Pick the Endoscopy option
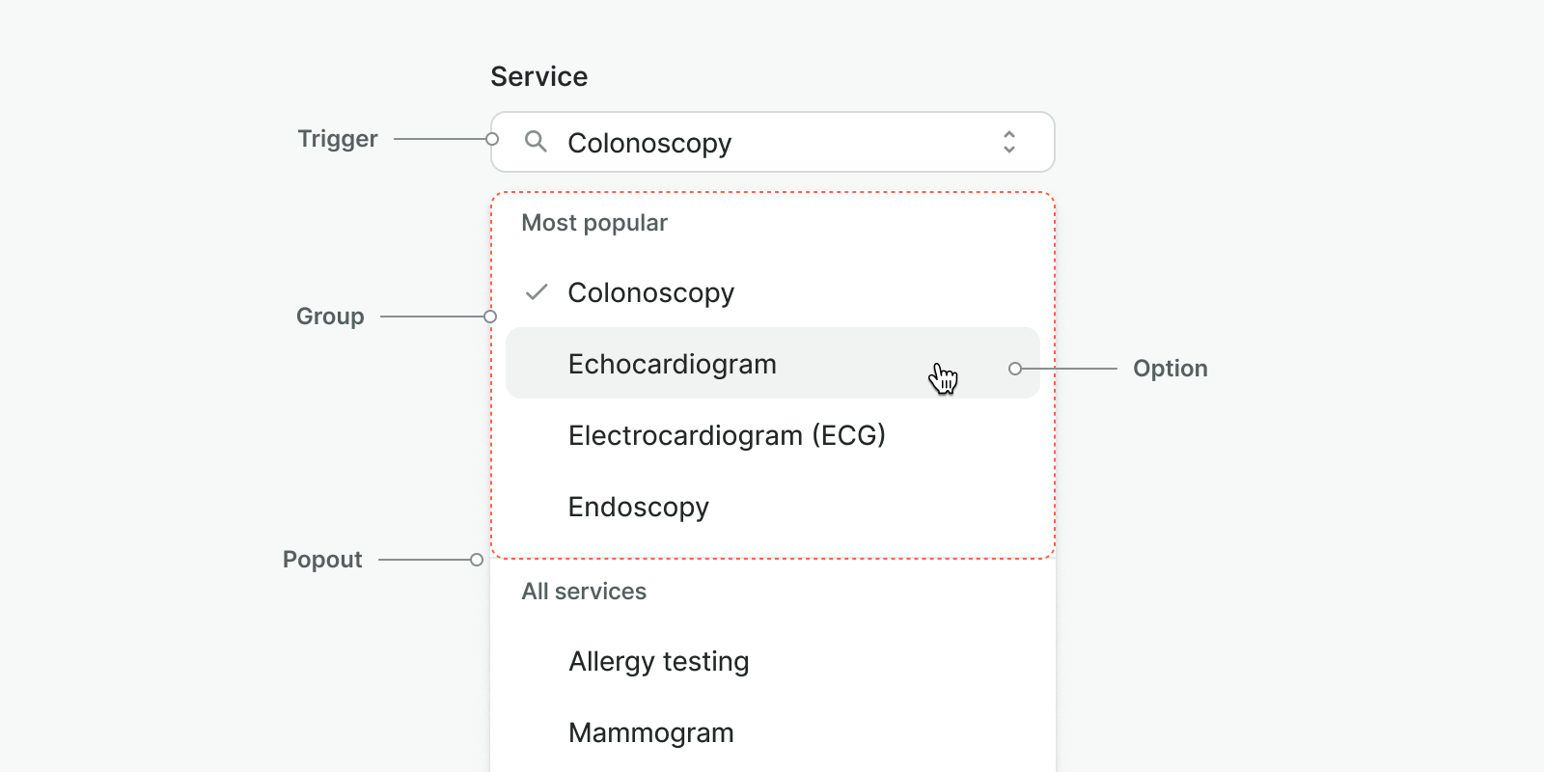Image resolution: width=1544 pixels, height=772 pixels. pos(772,507)
